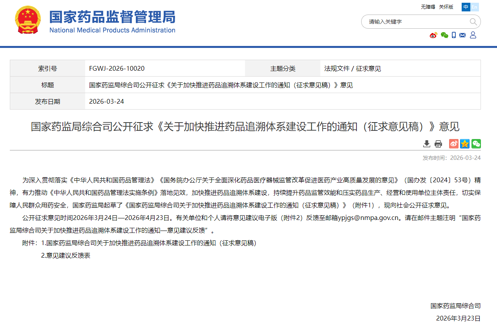Image resolution: width=497 pixels, height=326 pixels.
Task: Open the 关怀版 care version
Action: [x=446, y=7]
